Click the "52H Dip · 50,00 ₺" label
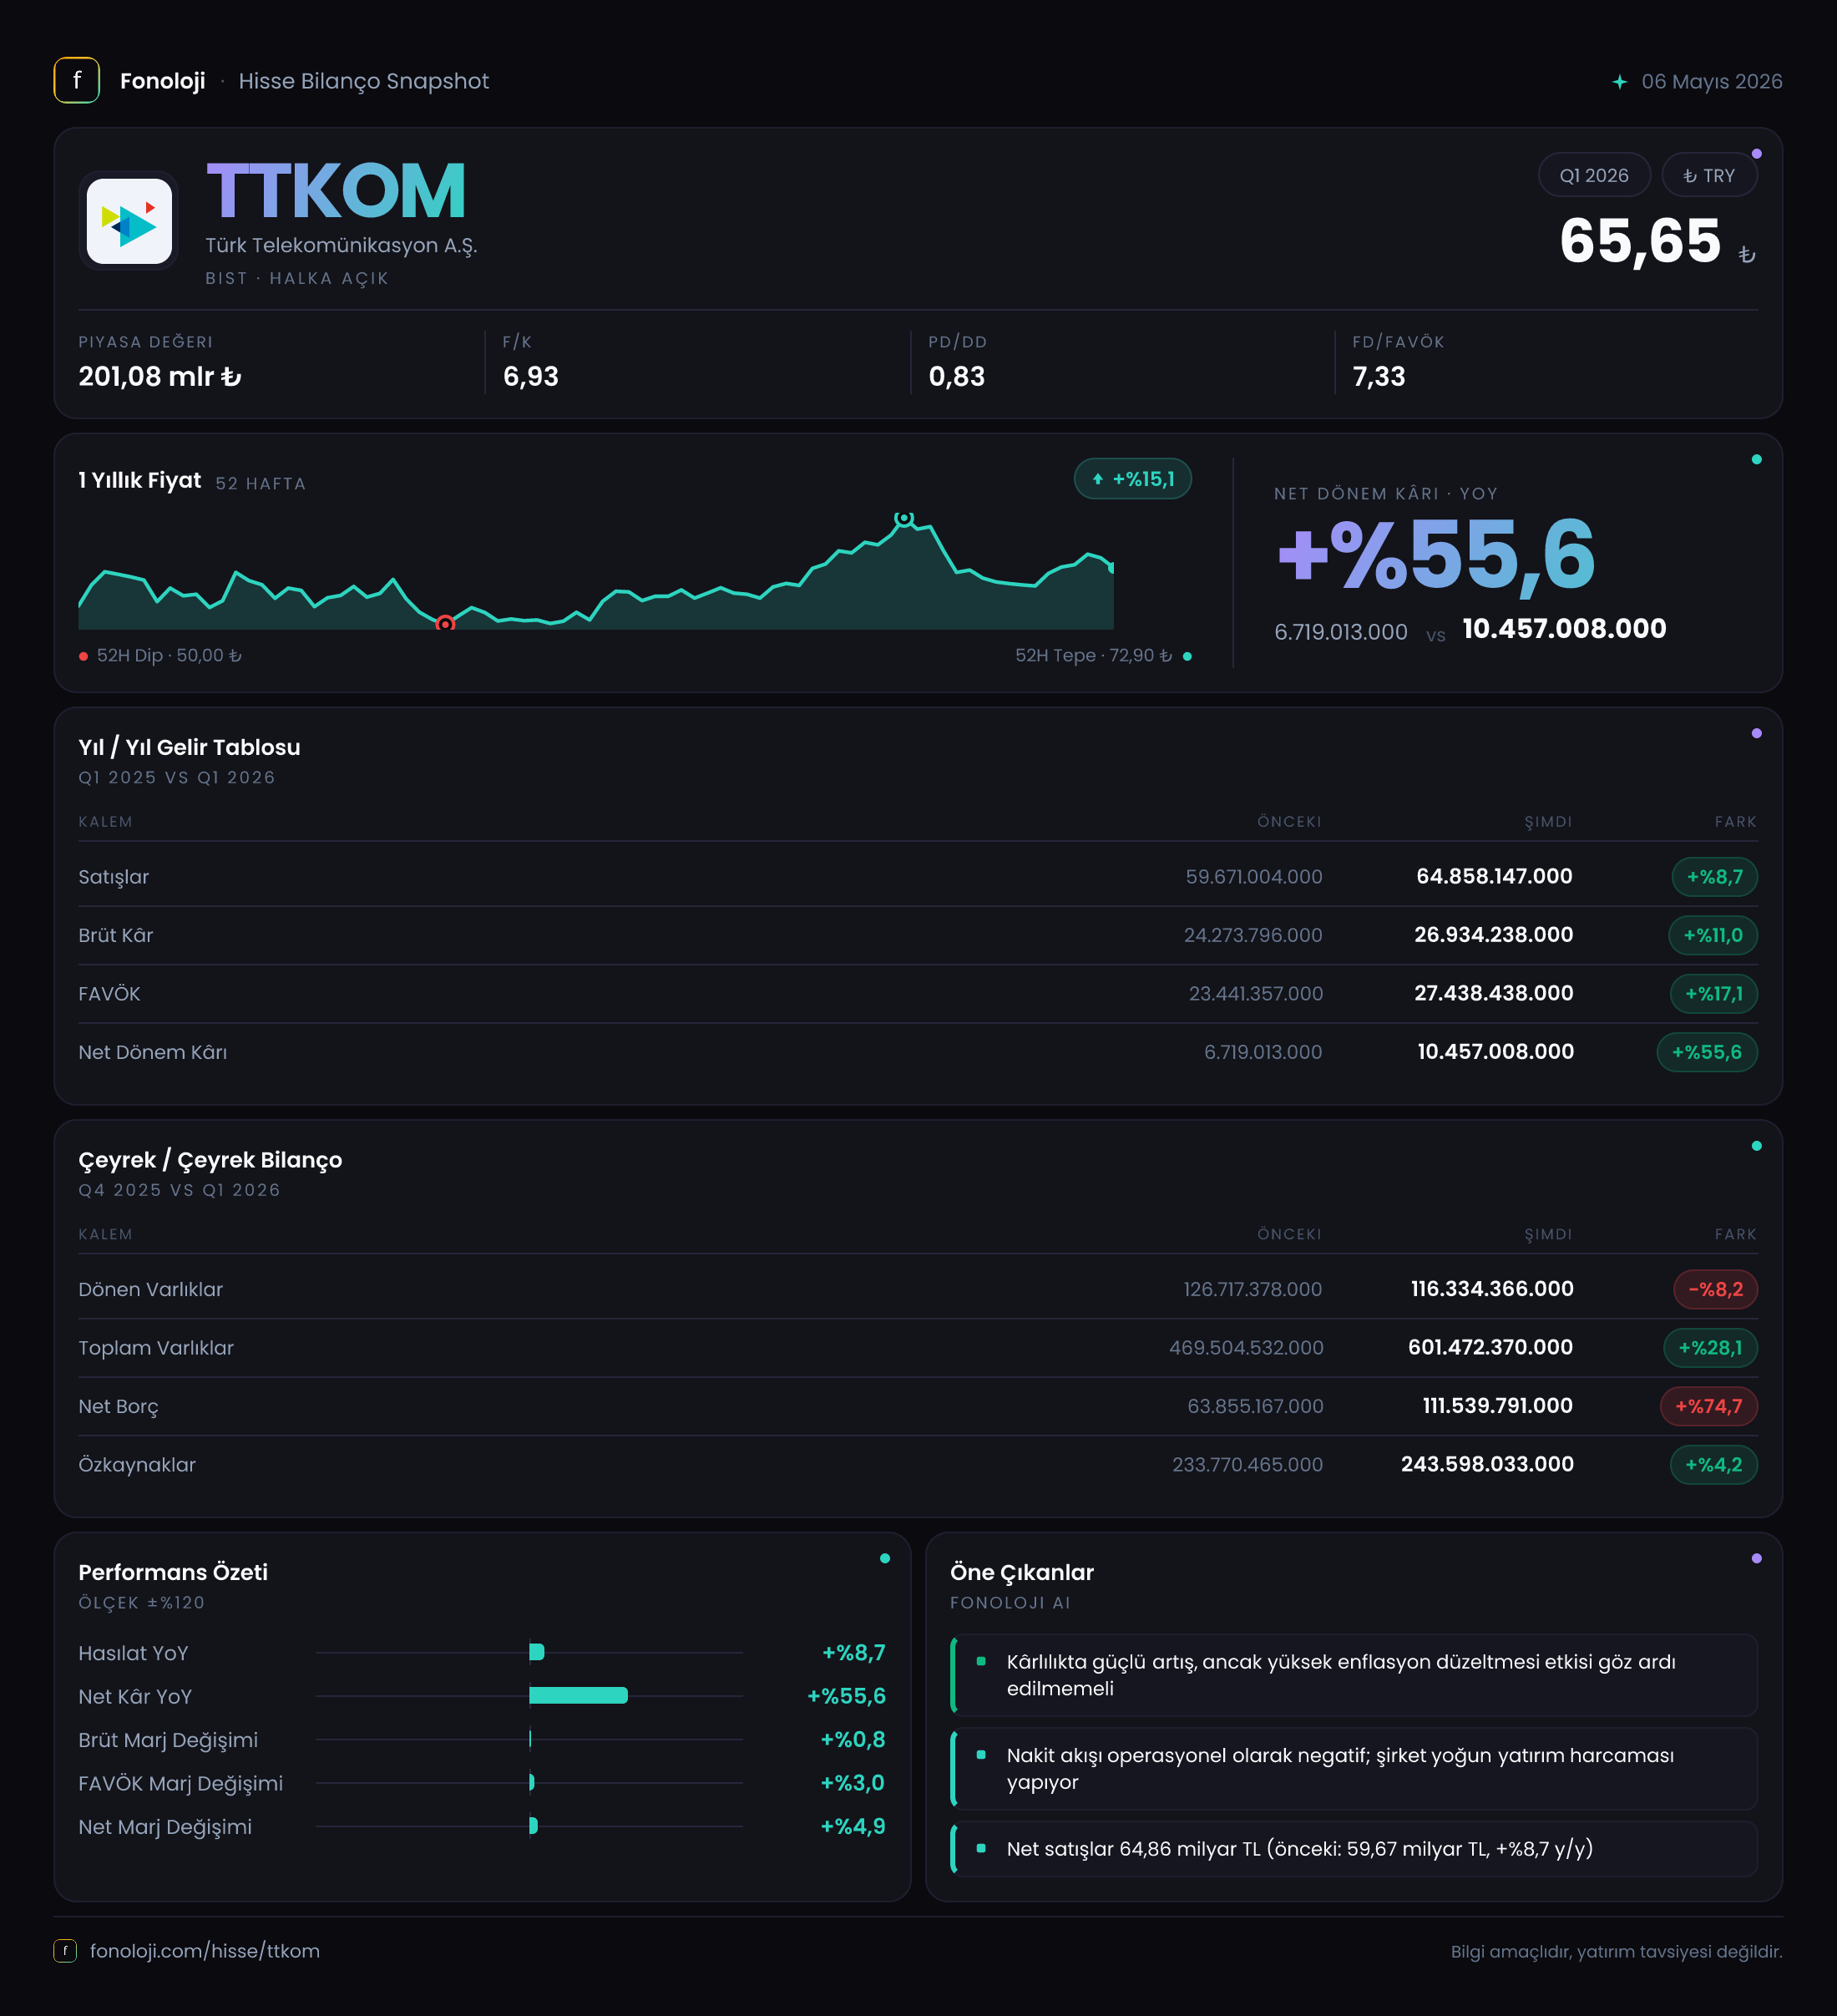 169,656
